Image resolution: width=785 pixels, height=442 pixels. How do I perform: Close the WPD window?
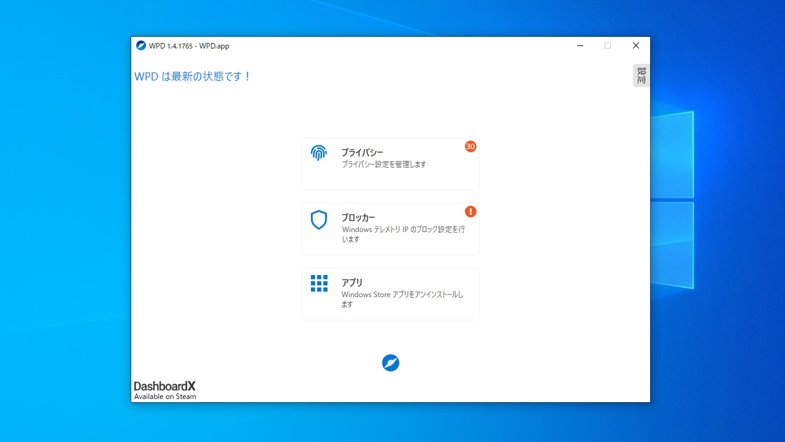(x=636, y=45)
